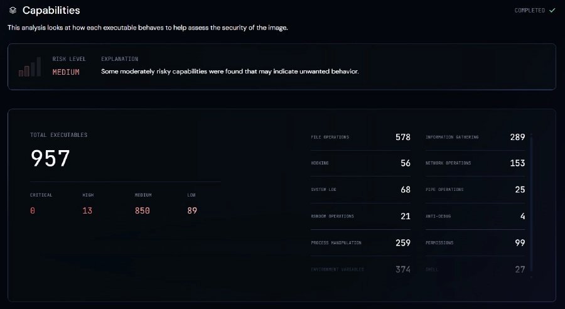The height and width of the screenshot is (309, 565).
Task: Click the total executables number 957
Action: pos(50,158)
